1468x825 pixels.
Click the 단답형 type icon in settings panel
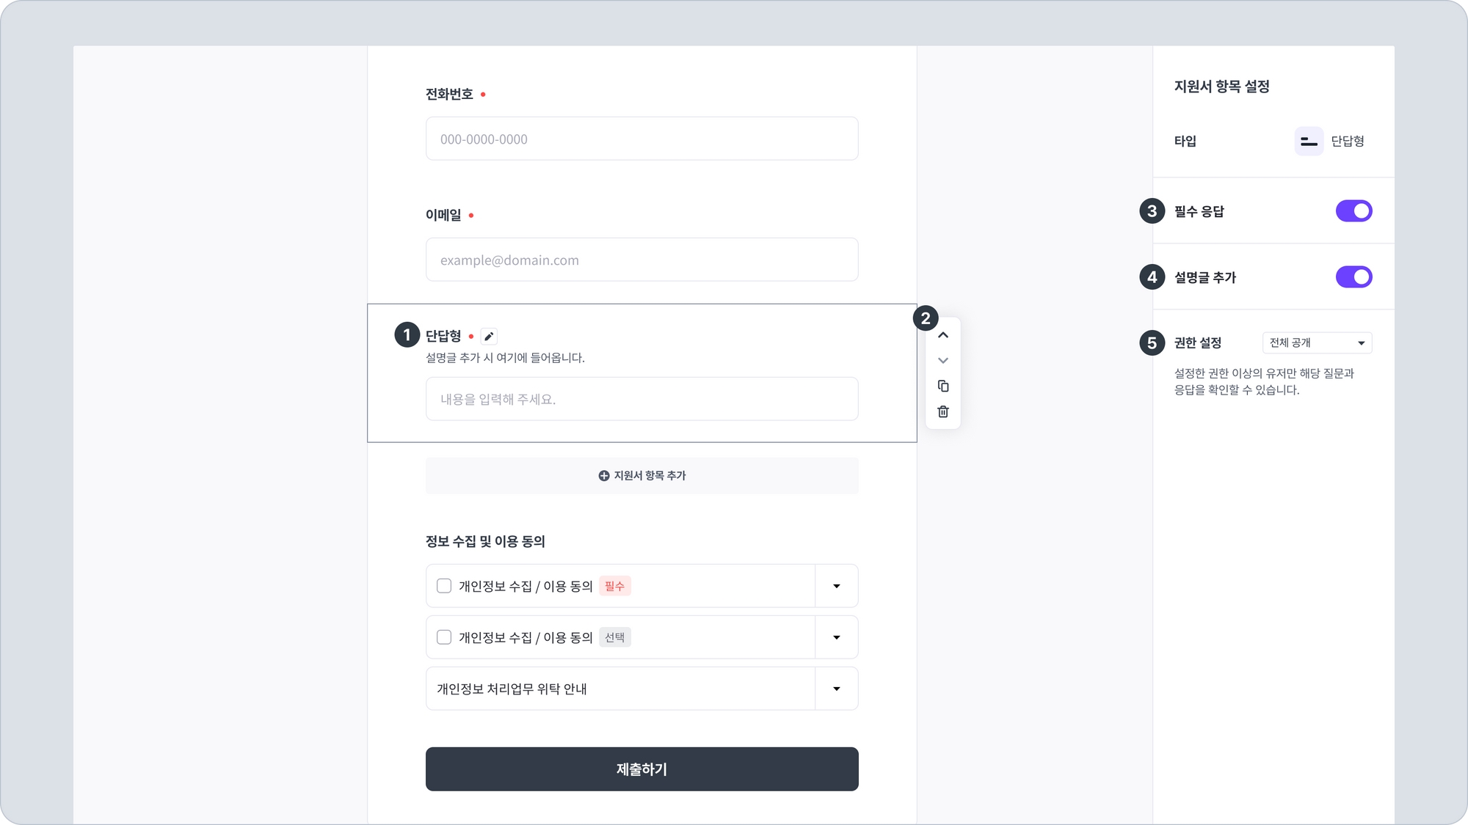click(1309, 142)
